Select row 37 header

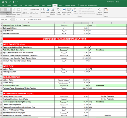(1, 50)
